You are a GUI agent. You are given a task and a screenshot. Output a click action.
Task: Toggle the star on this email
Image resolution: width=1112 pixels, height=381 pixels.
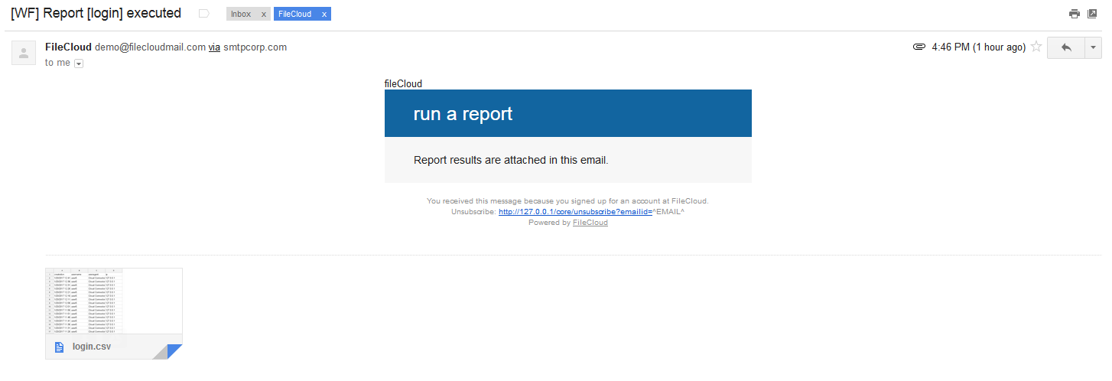[x=1036, y=47]
